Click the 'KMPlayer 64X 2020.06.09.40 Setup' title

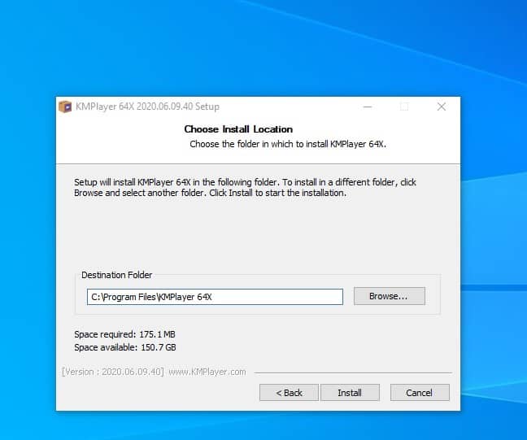pyautogui.click(x=147, y=107)
